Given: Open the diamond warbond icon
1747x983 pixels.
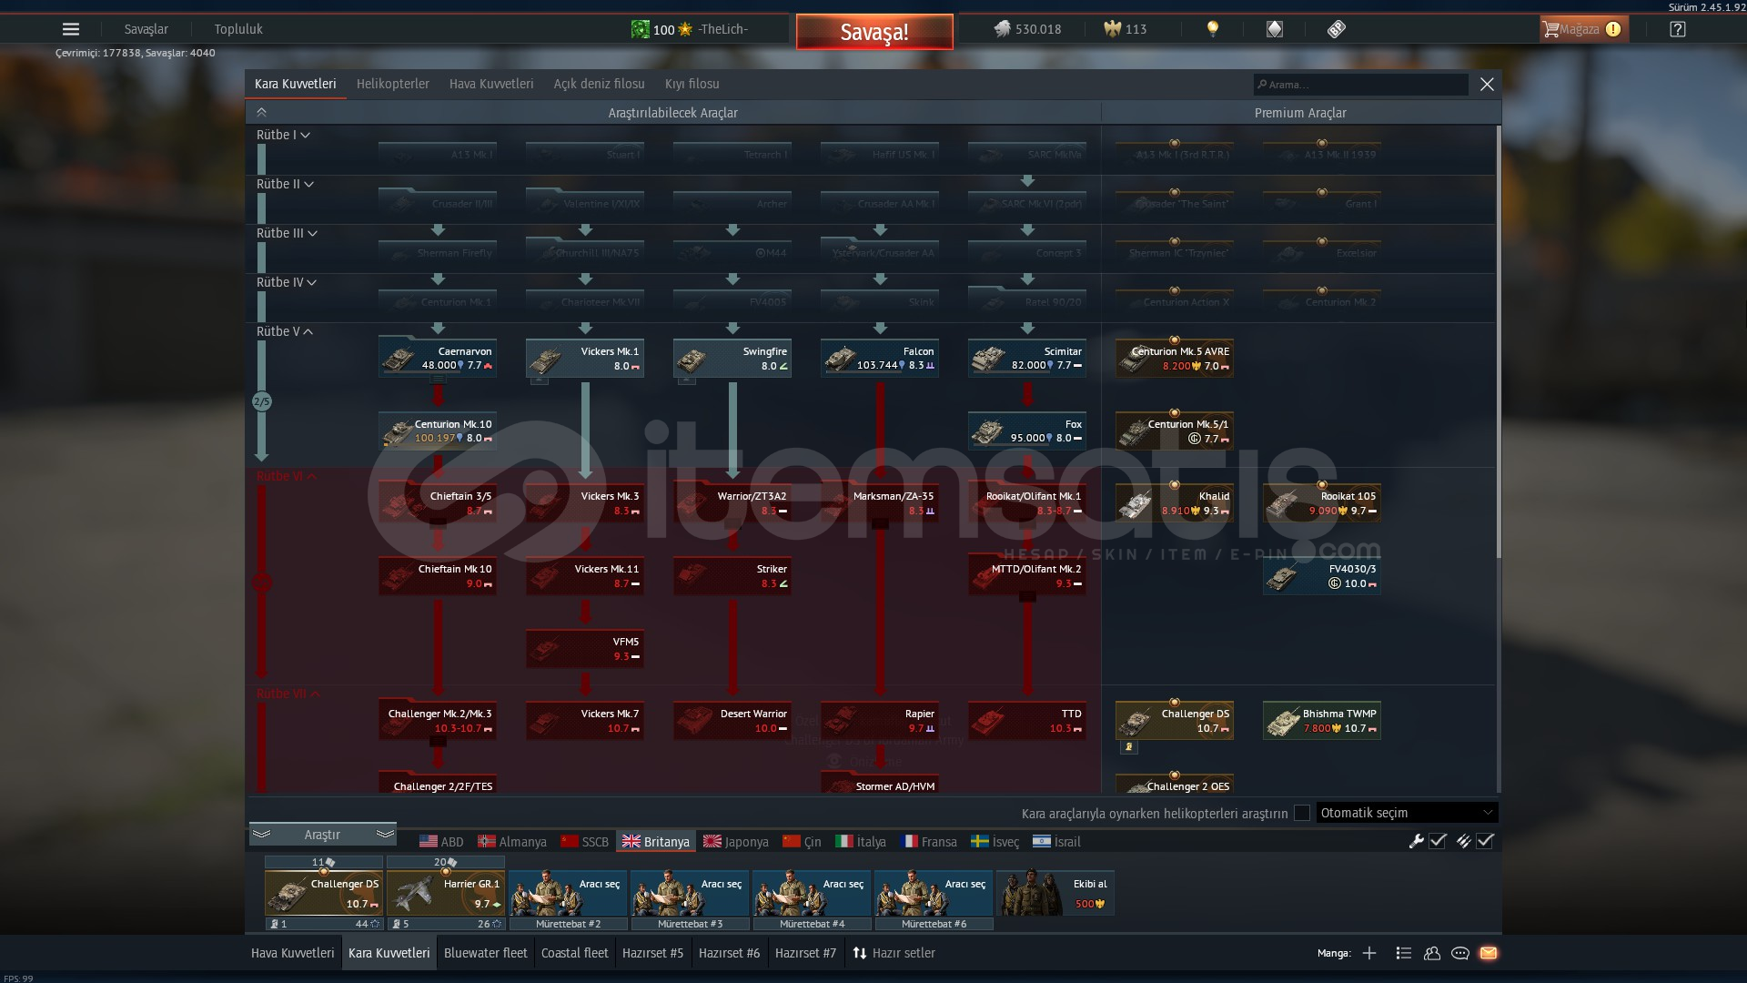Looking at the screenshot, I should (x=1275, y=29).
